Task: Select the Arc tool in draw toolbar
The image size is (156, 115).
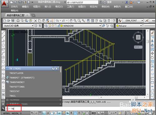Action: pyautogui.click(x=3, y=53)
